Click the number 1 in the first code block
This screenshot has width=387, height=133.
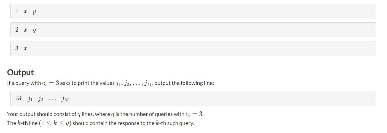click(17, 11)
